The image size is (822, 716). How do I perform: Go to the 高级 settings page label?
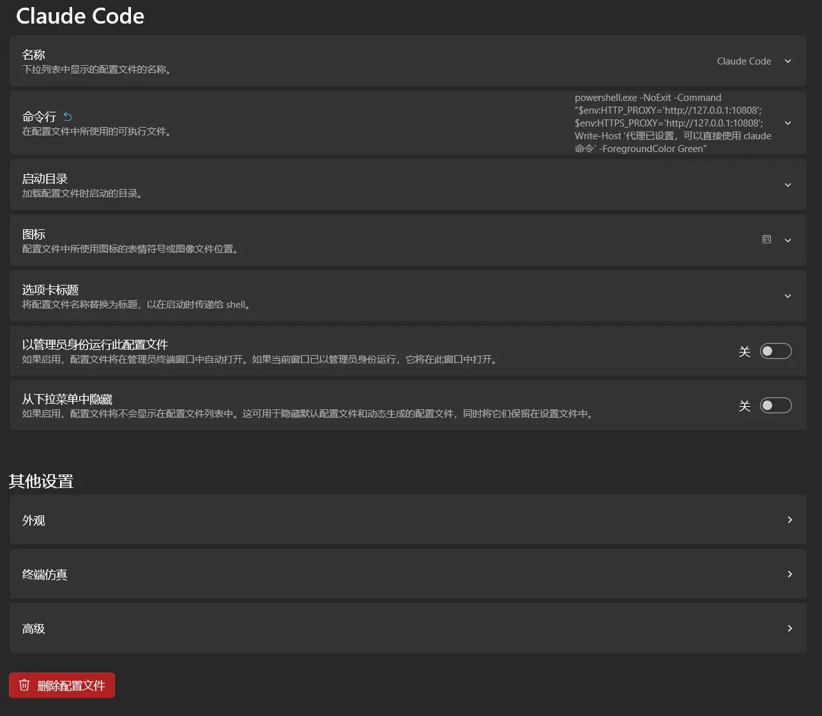click(x=34, y=629)
